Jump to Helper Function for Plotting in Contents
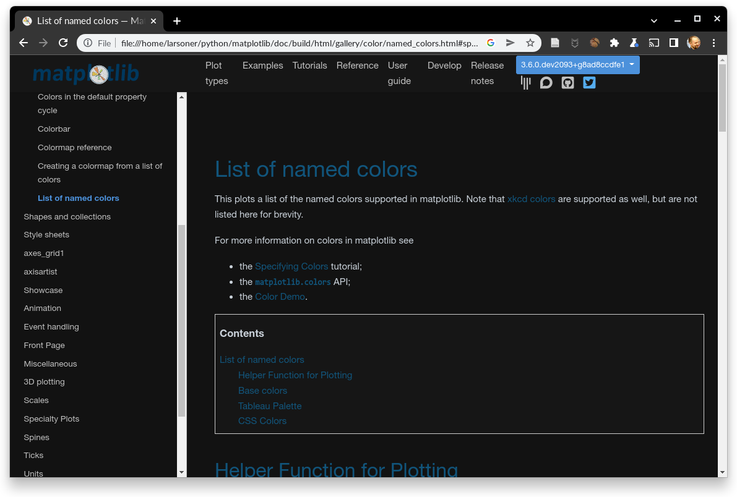 (x=295, y=375)
